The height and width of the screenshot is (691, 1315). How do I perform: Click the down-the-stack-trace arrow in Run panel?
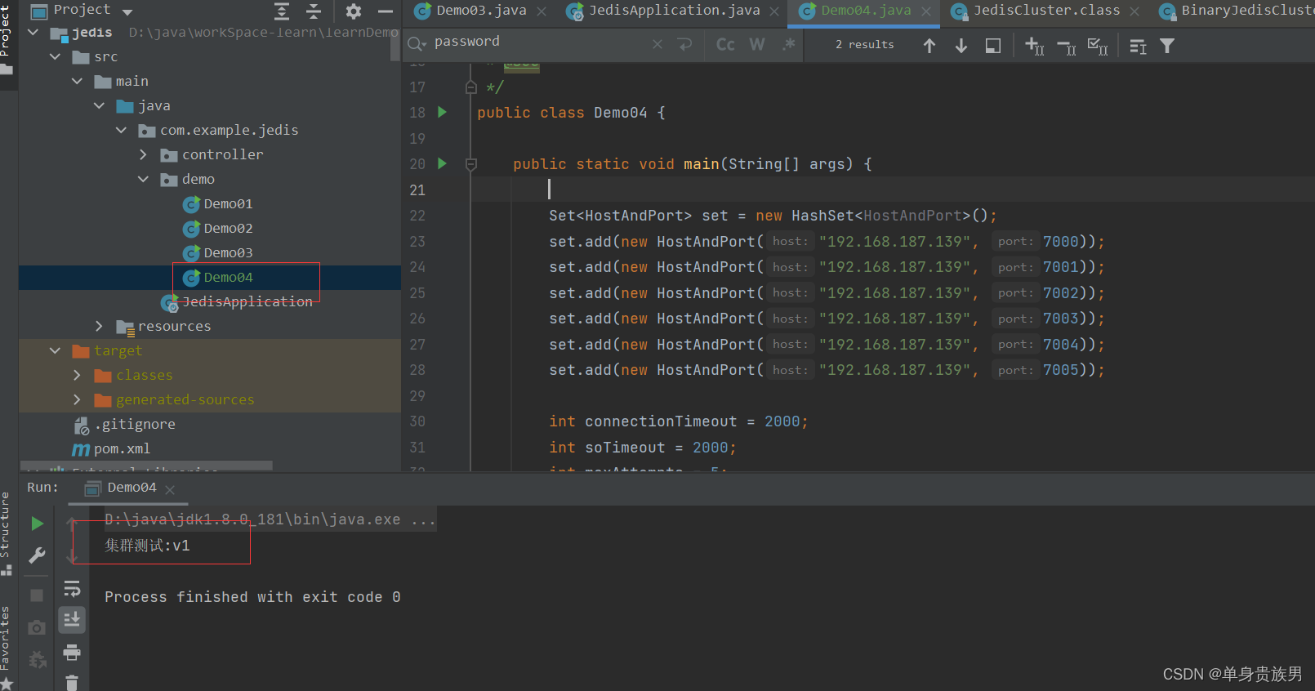(72, 556)
